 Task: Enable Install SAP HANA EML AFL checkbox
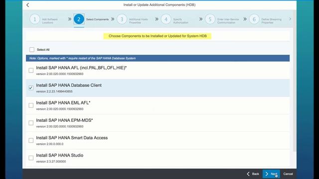[31, 105]
